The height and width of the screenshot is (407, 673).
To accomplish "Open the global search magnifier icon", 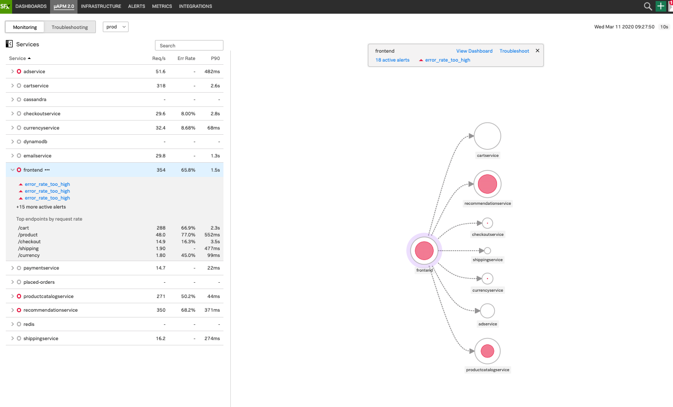I will coord(648,6).
